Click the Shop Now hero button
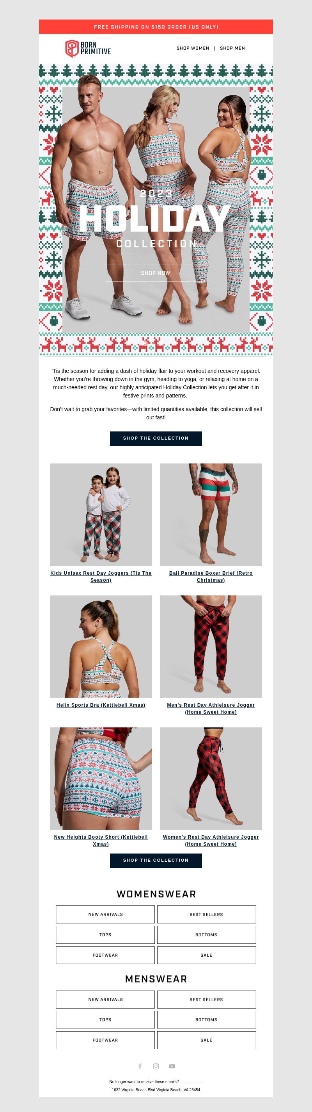This screenshot has height=1112, width=312. (156, 273)
